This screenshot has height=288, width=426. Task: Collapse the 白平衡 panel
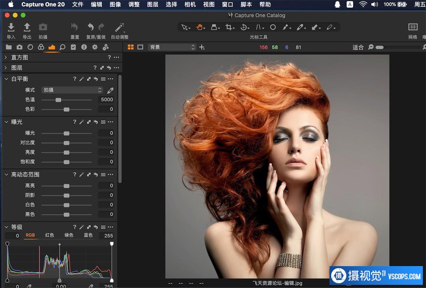tap(6, 79)
